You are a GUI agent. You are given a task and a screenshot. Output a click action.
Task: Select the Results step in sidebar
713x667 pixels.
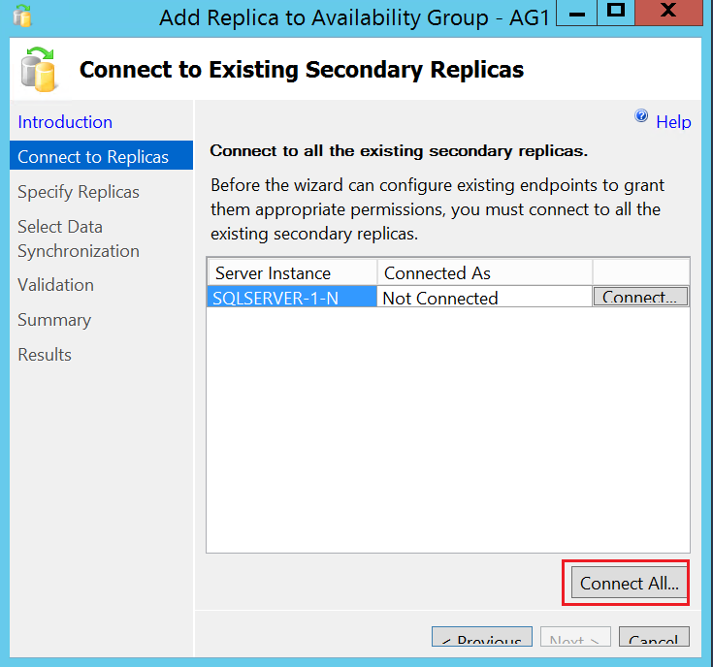(x=45, y=355)
